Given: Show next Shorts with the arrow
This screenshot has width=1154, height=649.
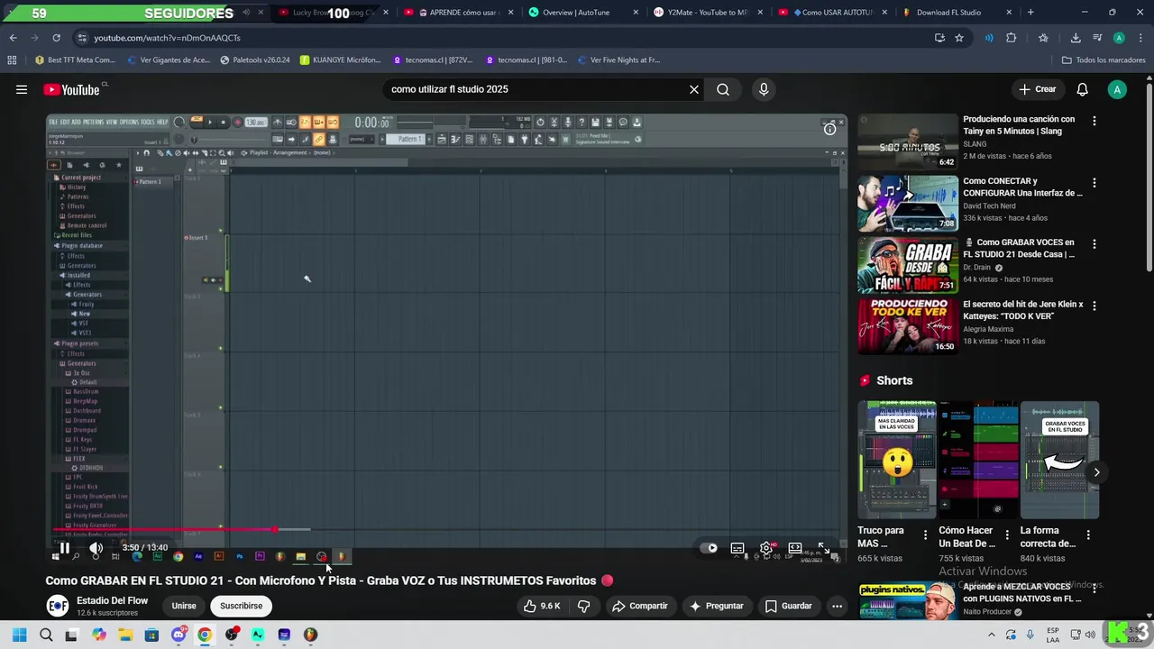Looking at the screenshot, I should pyautogui.click(x=1096, y=472).
